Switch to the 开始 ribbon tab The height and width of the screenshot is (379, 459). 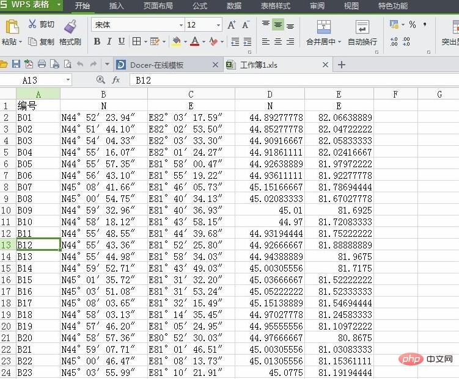(83, 5)
